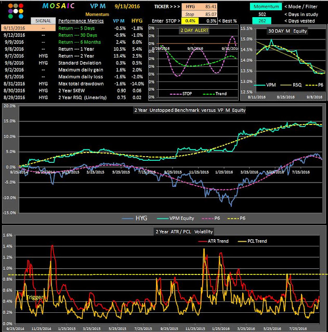Click the 2 Year SKEW label
The width and height of the screenshot is (328, 332).
point(72,91)
